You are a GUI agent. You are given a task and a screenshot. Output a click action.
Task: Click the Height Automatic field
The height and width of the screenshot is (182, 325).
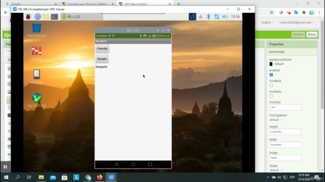coord(285,131)
